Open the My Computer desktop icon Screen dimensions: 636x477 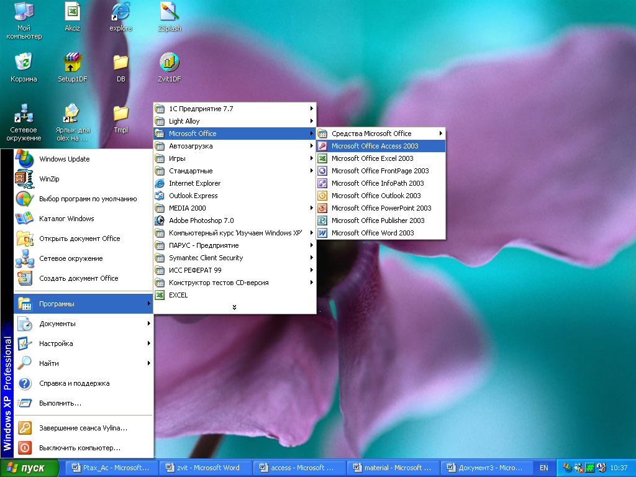tap(24, 20)
